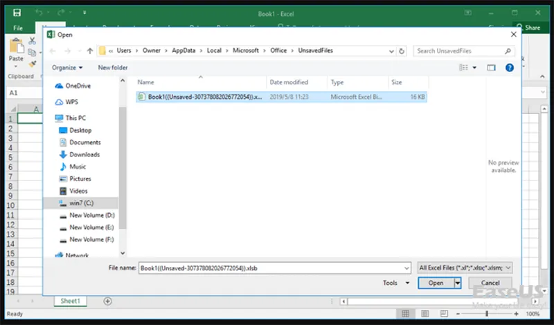The width and height of the screenshot is (554, 325).
Task: Click the Redo arrow in Excel title bar
Action: [61, 12]
